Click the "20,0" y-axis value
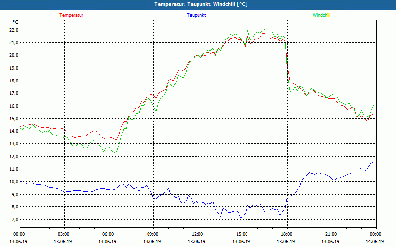The height and width of the screenshot is (247, 396). point(14,55)
